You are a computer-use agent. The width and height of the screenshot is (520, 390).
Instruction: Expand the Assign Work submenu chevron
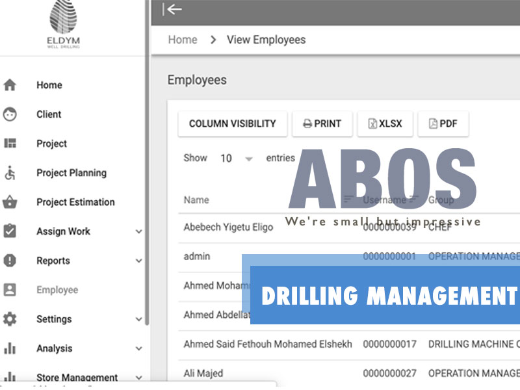click(138, 231)
